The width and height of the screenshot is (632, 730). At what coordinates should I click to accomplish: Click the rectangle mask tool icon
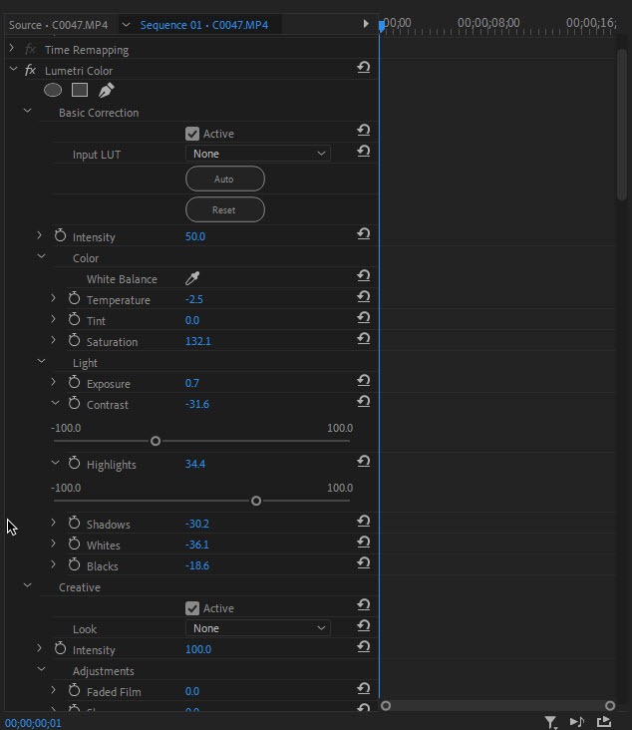(x=80, y=91)
